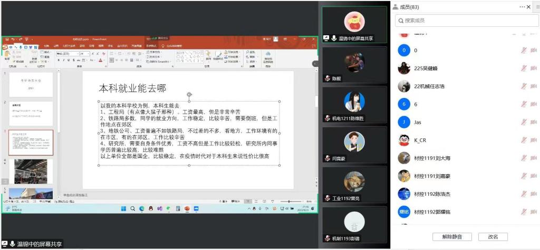Toggle mute for 材控1192陈浩杰

click(524, 194)
